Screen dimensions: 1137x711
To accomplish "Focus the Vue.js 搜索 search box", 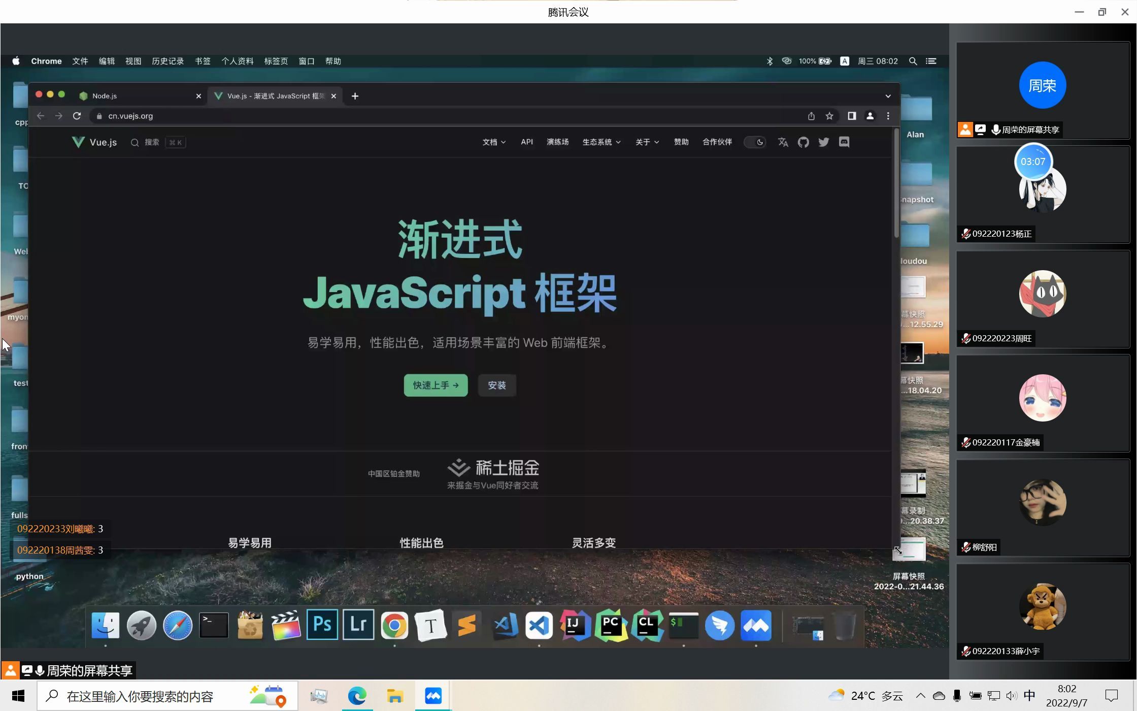I will click(158, 143).
